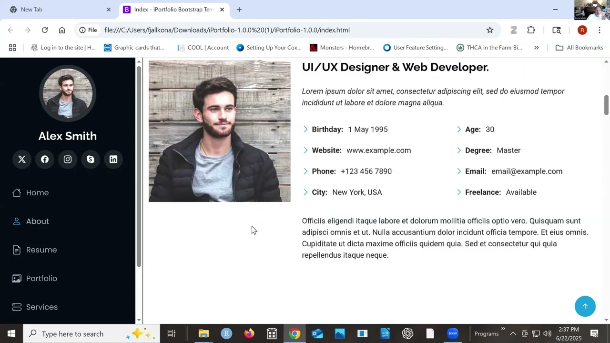Viewport: 610px width, 343px height.
Task: Open the volume icon in system tray
Action: coord(547,333)
